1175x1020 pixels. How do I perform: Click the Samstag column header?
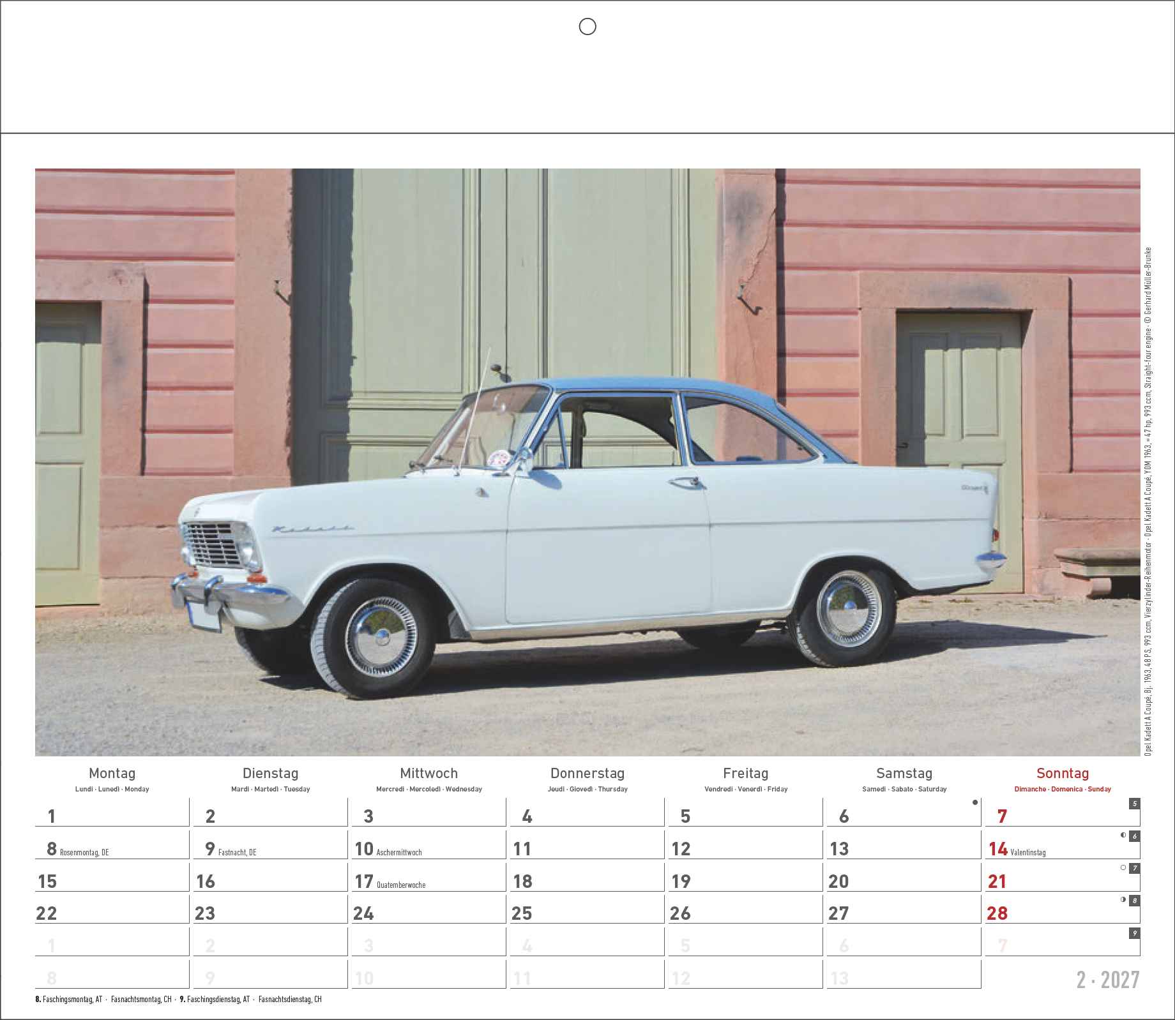(x=904, y=774)
